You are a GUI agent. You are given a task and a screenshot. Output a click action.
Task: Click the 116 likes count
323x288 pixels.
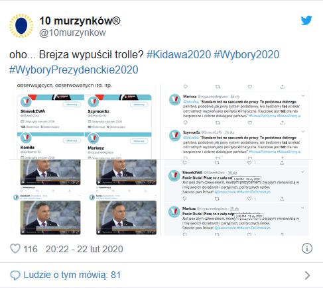pyautogui.click(x=31, y=249)
